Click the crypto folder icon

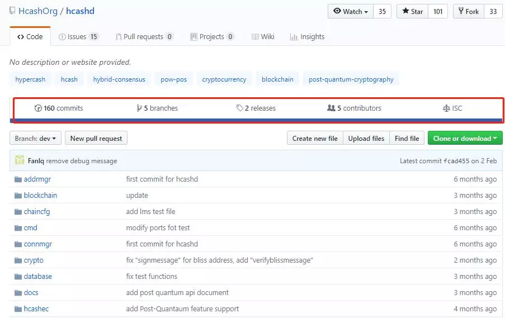pyautogui.click(x=18, y=260)
